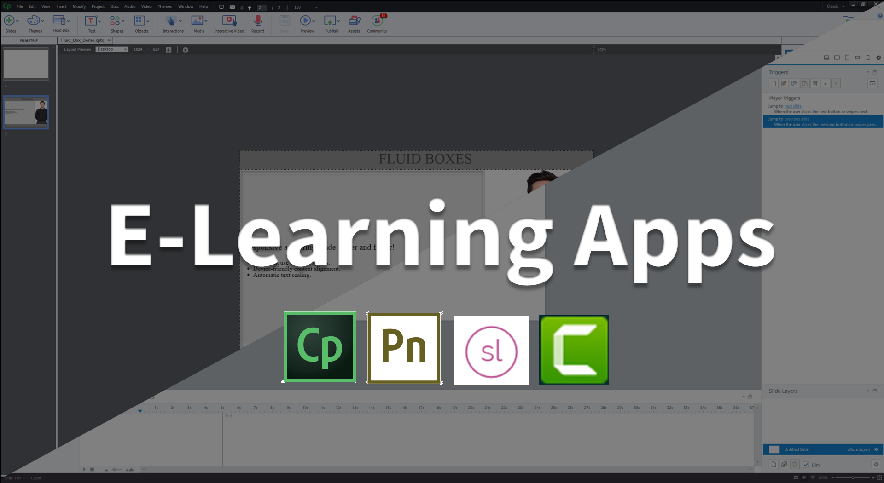Add a new slide layer

pos(773,464)
